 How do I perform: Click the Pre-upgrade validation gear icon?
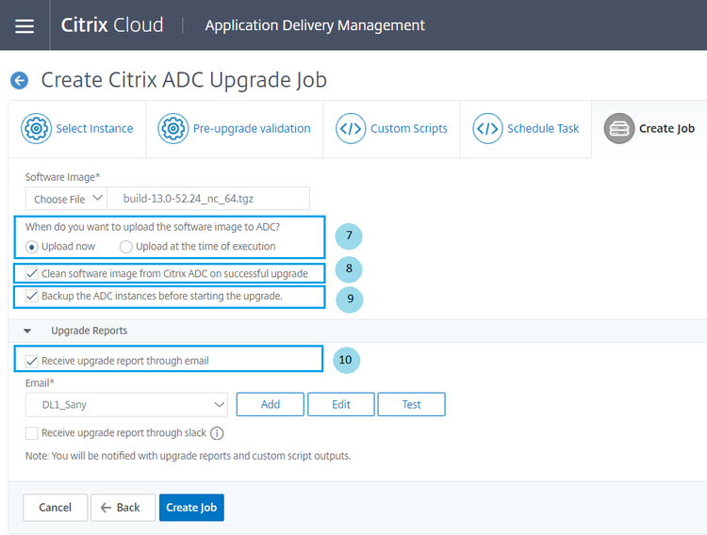173,128
